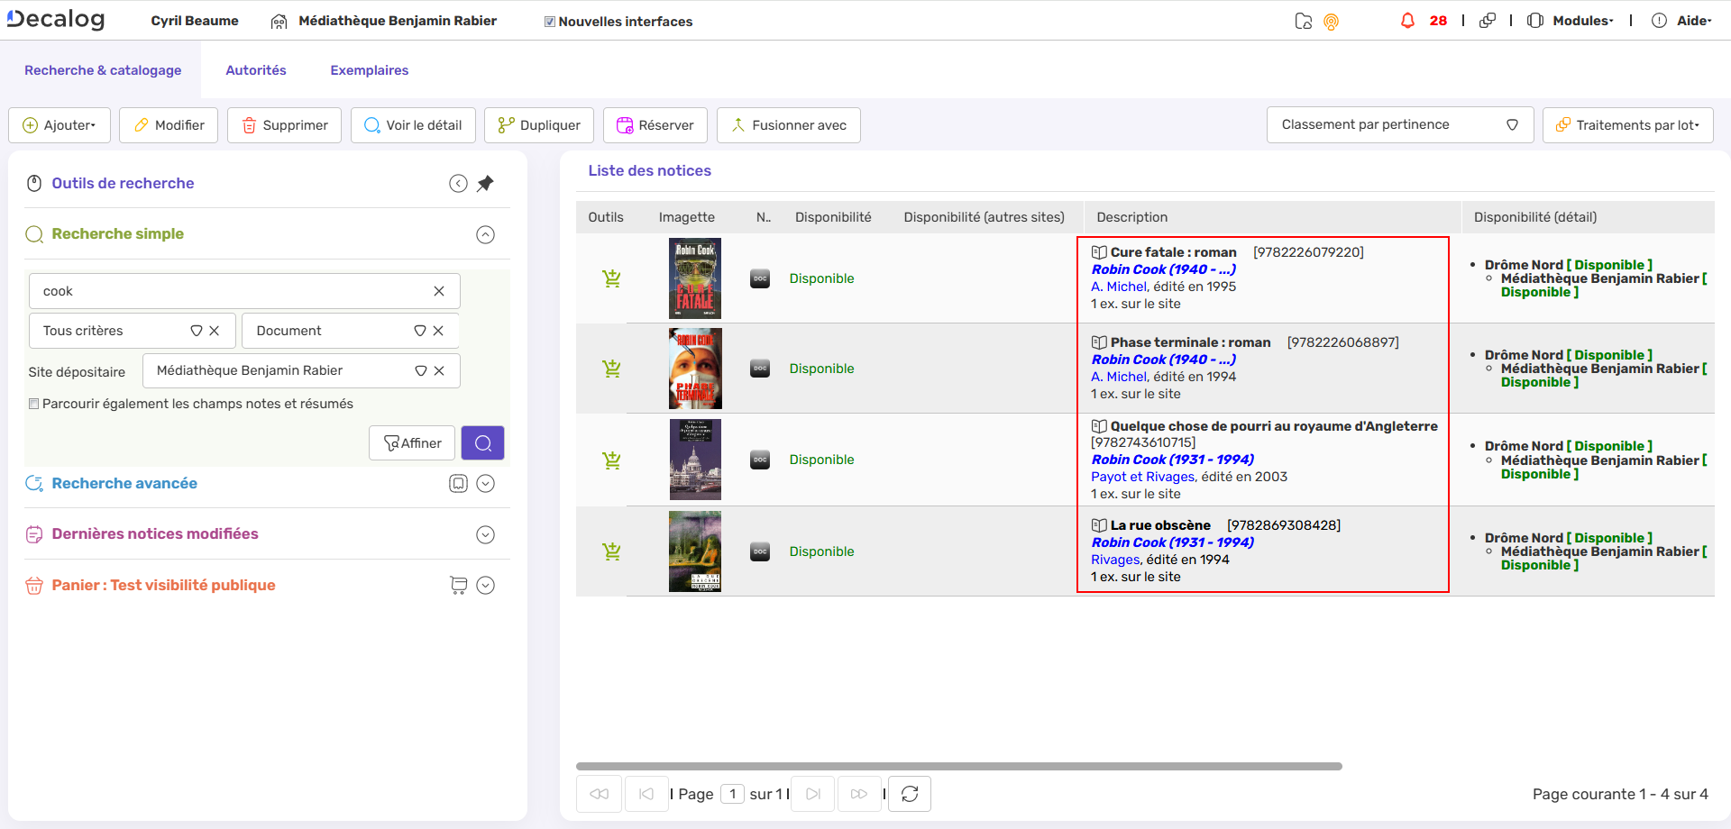Expand 'Dernières notices modifiées'
The width and height of the screenshot is (1731, 829).
tap(486, 533)
